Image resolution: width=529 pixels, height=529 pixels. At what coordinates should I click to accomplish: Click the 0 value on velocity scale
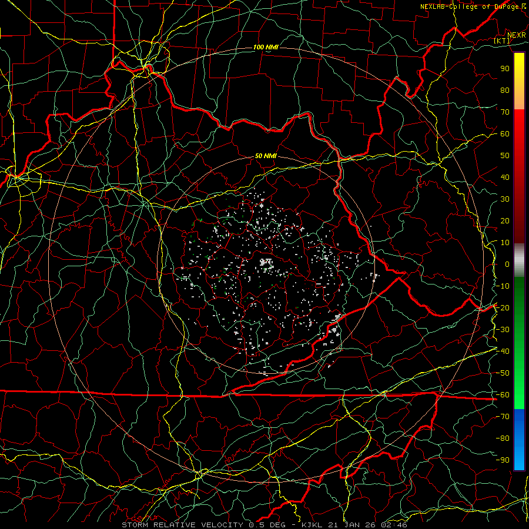point(507,264)
